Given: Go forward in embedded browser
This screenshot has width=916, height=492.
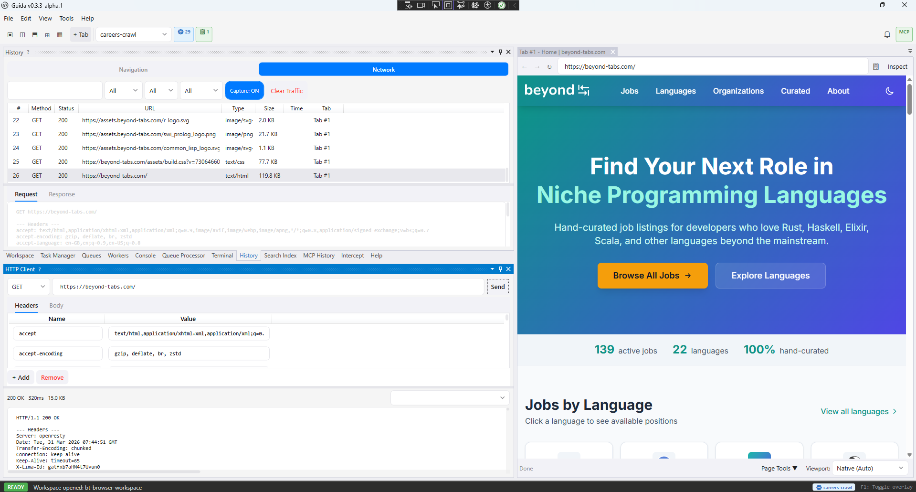Looking at the screenshot, I should coord(537,67).
